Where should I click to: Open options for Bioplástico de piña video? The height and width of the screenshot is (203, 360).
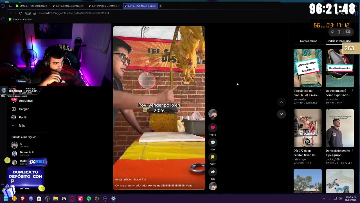(320, 91)
